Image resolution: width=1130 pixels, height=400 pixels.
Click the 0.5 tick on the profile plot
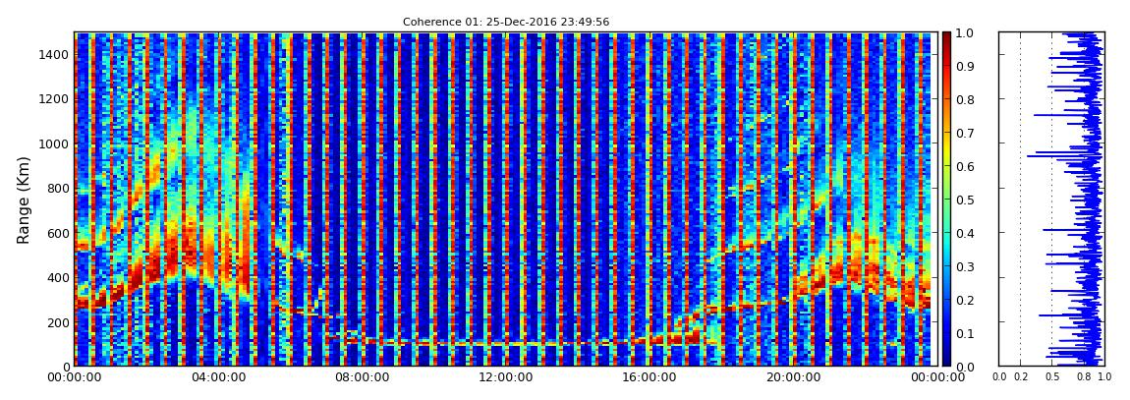[1052, 377]
